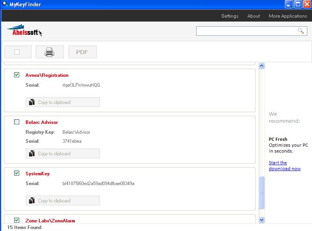
Task: Click the scrollbar up arrow
Action: click(x=262, y=65)
